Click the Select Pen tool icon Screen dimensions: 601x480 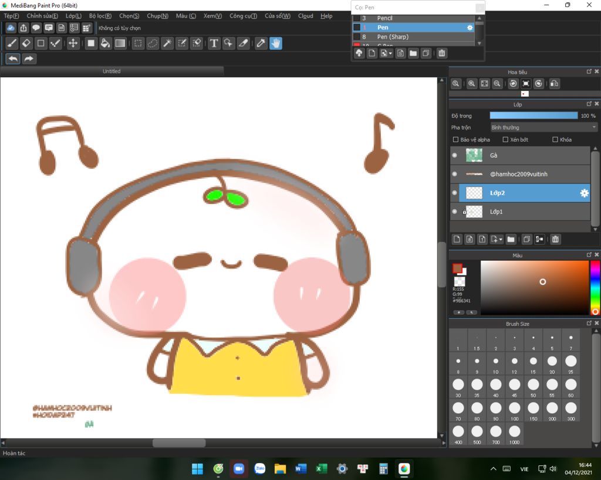click(x=182, y=43)
